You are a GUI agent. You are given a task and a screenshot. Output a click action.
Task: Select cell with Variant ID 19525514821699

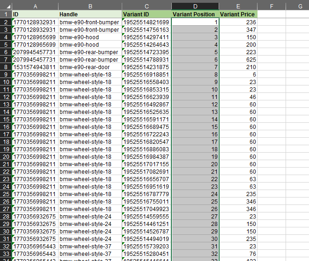(x=147, y=22)
